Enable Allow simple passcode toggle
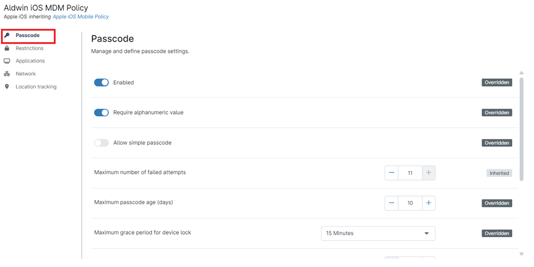The height and width of the screenshot is (267, 534). point(101,143)
